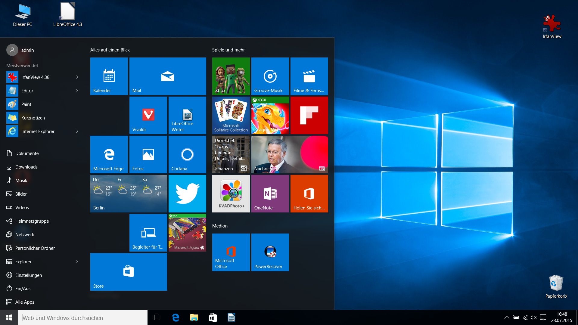The image size is (578, 325).
Task: Open Edge from the taskbar
Action: pyautogui.click(x=176, y=317)
